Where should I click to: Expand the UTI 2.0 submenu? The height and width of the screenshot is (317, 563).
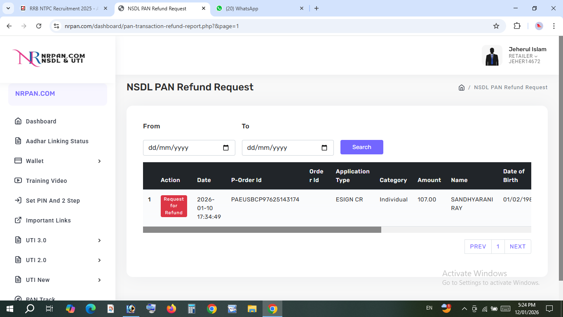(58, 260)
